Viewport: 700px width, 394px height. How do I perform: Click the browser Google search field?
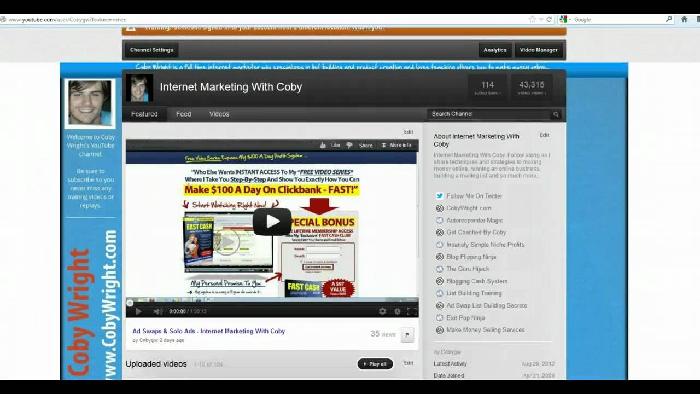pos(618,19)
